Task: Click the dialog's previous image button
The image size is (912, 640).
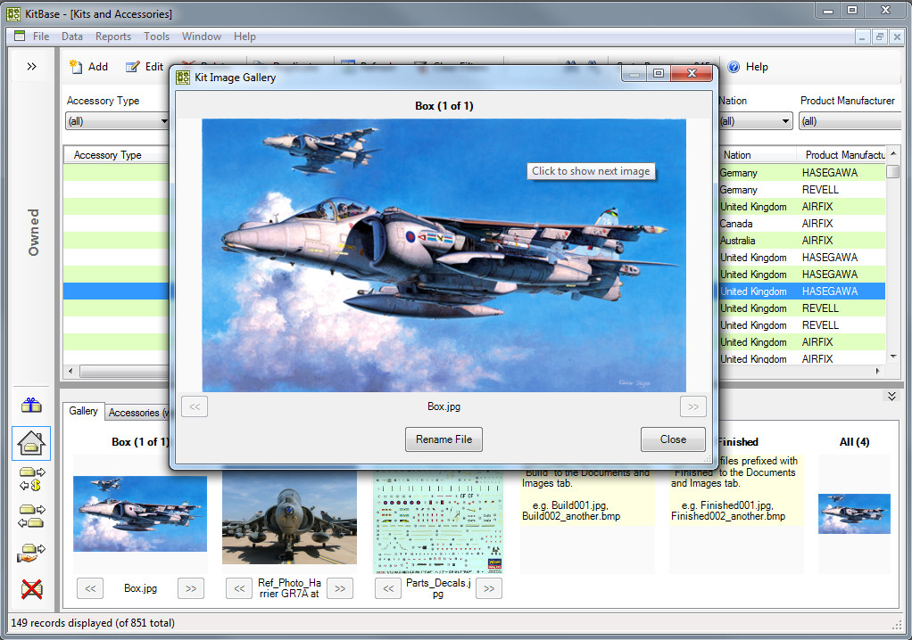Action: pyautogui.click(x=195, y=406)
